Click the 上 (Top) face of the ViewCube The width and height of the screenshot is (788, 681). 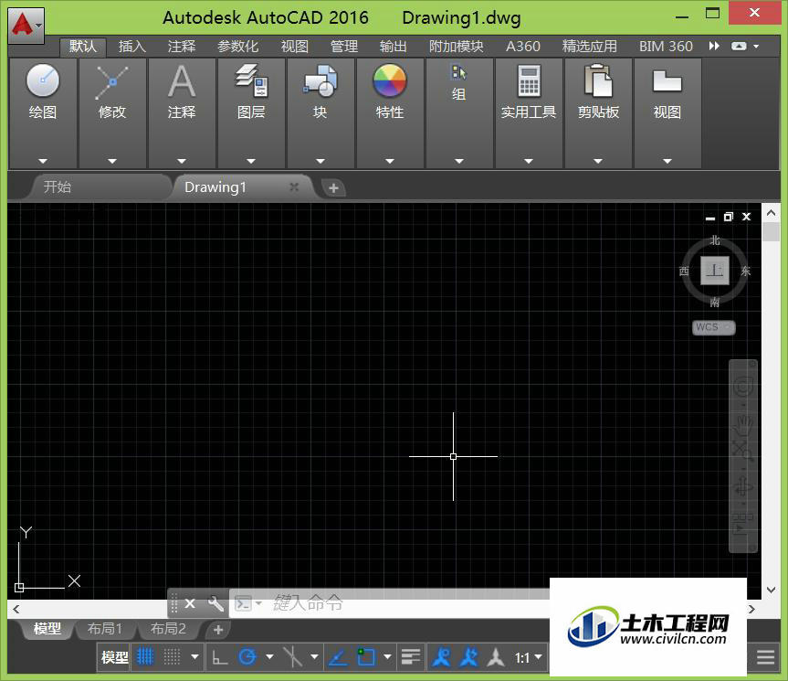715,271
